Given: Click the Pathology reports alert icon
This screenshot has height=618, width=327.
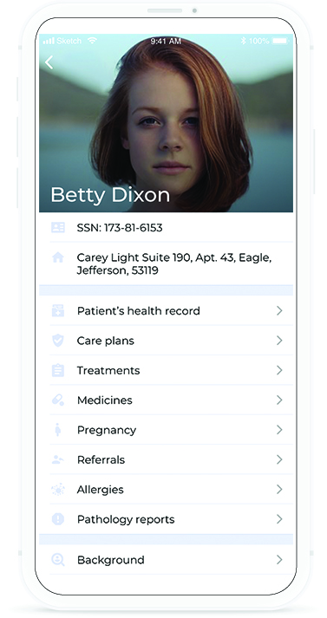Looking at the screenshot, I should (58, 519).
